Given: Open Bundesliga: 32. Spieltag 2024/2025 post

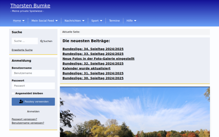Looking at the screenshot, I should [93, 64].
